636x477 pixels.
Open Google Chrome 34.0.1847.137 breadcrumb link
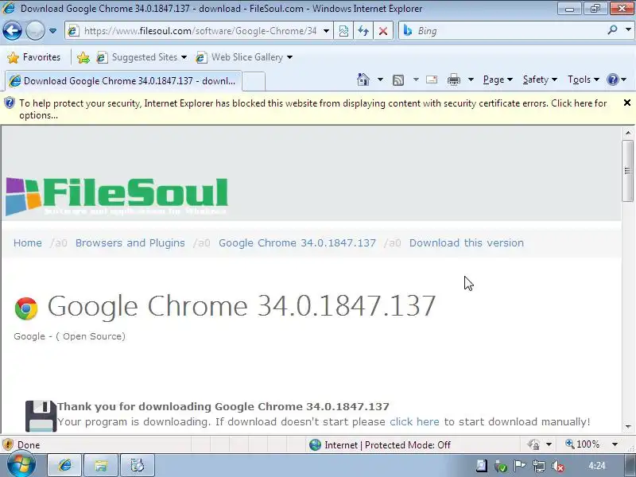click(297, 243)
